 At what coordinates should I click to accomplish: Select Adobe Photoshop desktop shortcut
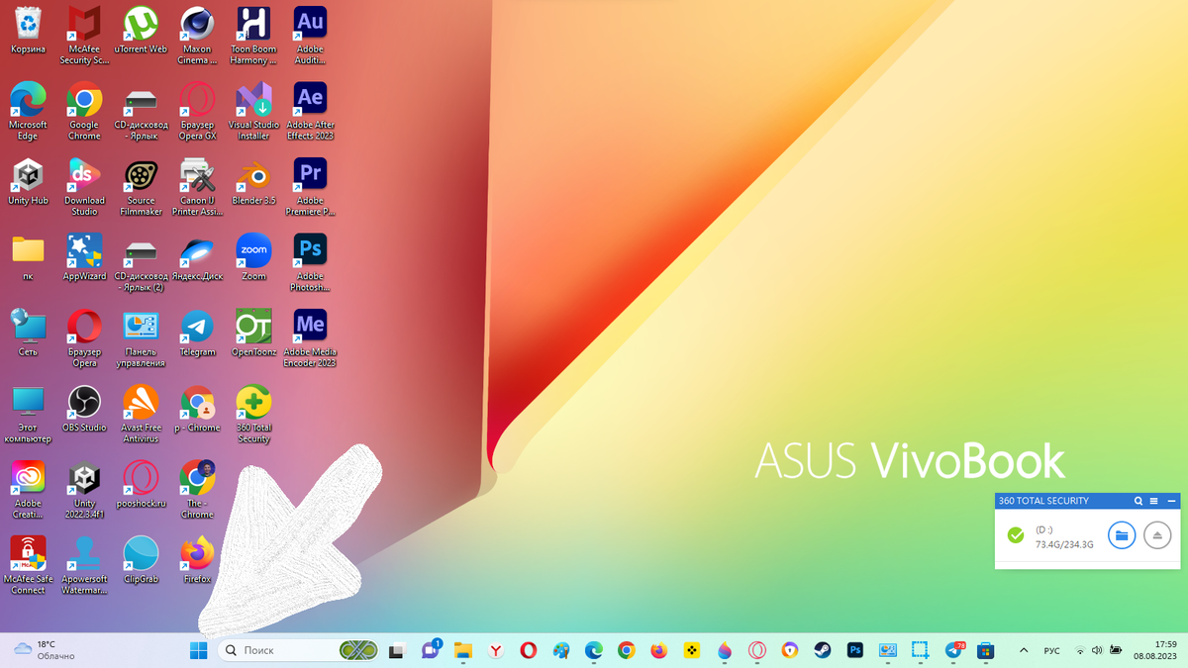click(x=310, y=262)
